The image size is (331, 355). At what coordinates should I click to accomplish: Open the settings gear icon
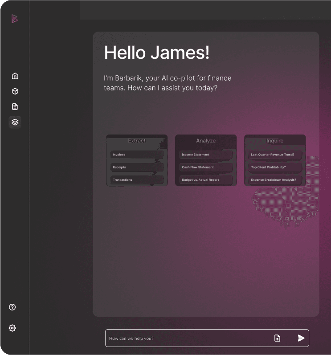click(12, 328)
